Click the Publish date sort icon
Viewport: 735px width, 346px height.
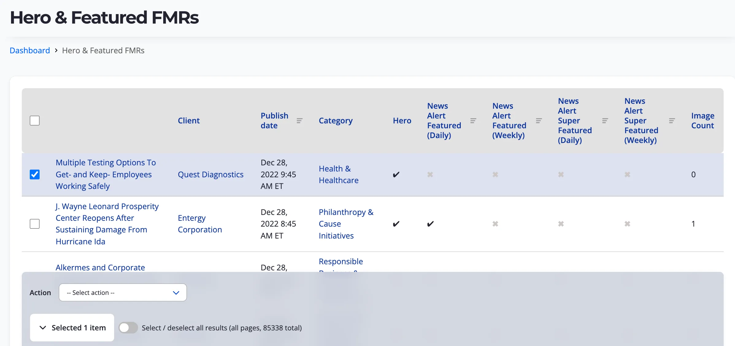coord(300,121)
